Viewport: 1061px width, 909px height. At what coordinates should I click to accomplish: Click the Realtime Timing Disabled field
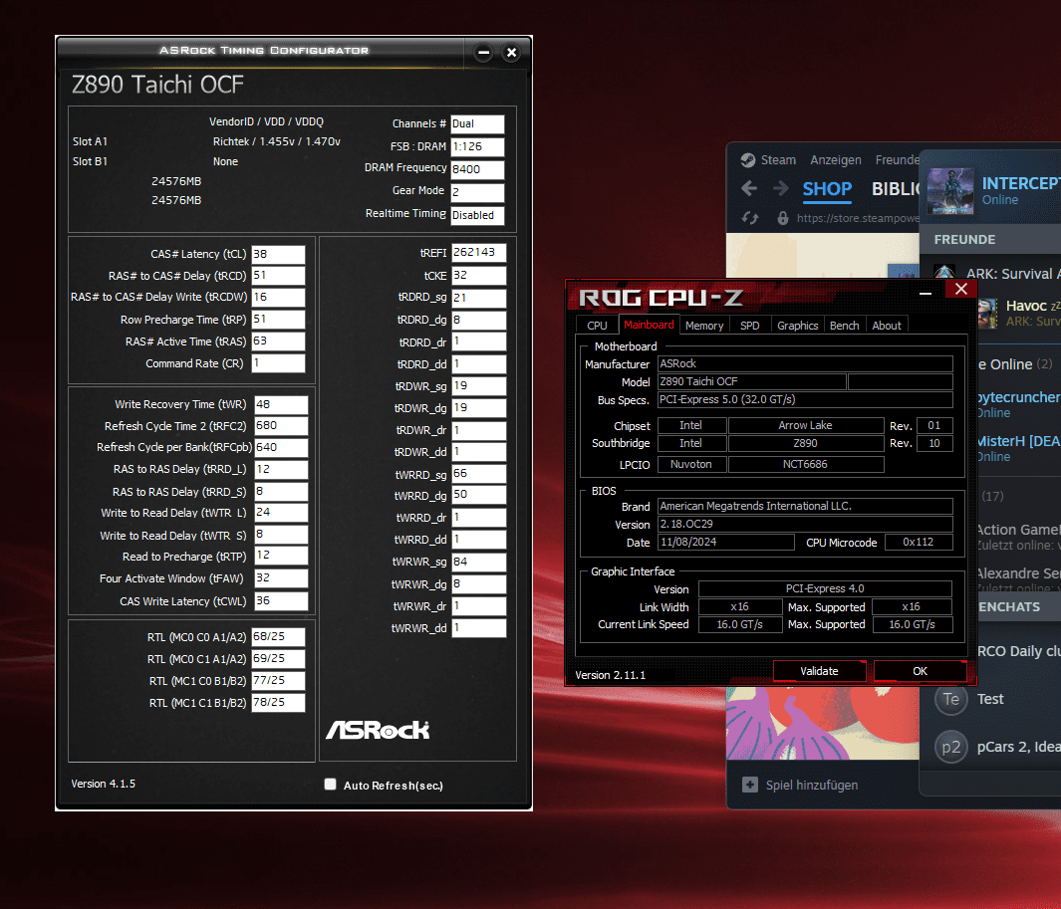pos(478,215)
